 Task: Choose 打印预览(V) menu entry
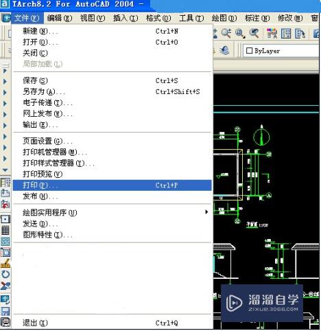click(x=112, y=174)
